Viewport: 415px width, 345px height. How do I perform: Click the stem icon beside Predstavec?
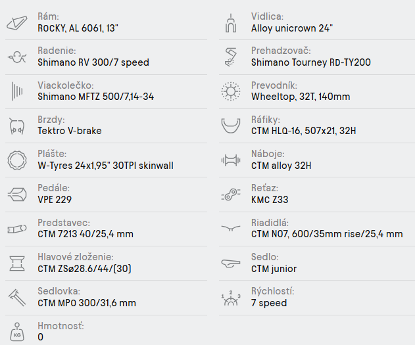[16, 229]
